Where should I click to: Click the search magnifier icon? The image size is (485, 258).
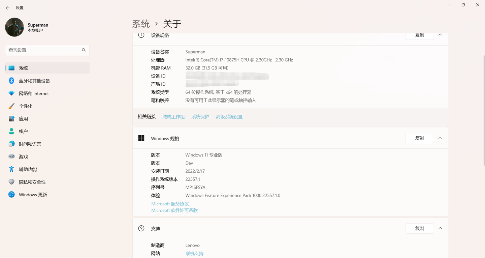84,50
